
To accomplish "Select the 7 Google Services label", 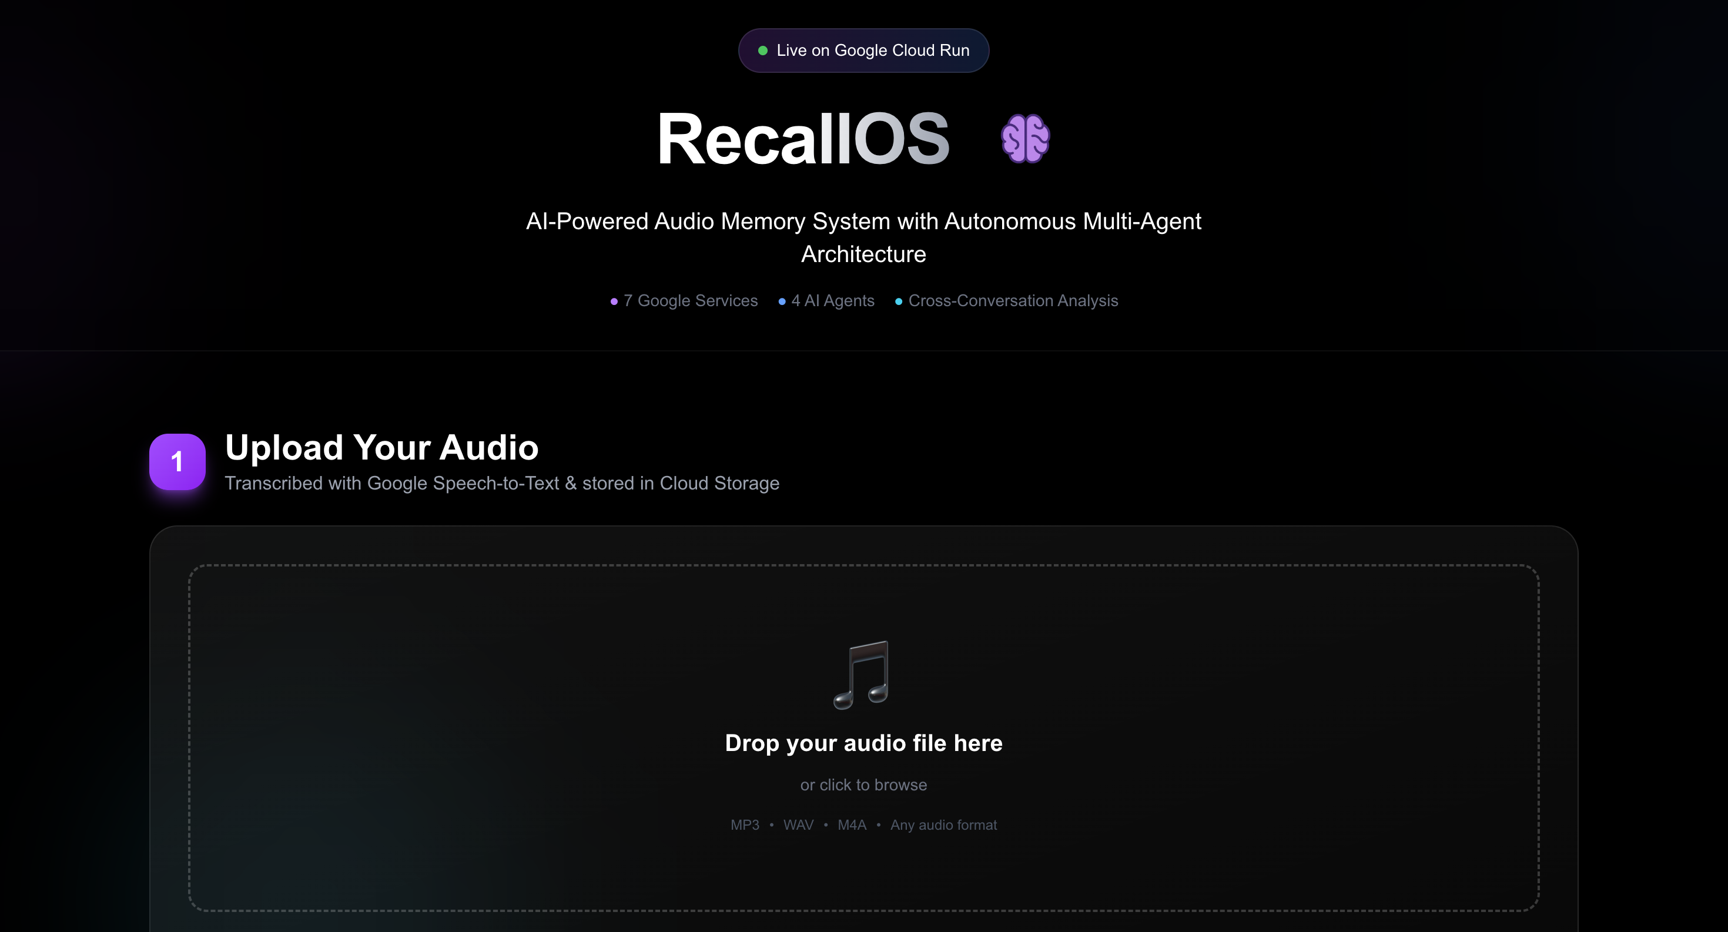I will (x=690, y=300).
